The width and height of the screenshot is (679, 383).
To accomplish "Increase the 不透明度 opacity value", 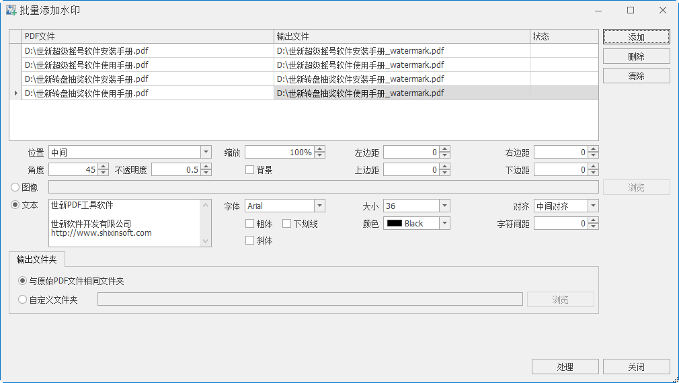I will [206, 167].
